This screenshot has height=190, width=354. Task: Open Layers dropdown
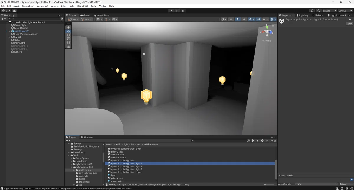pyautogui.click(x=329, y=11)
